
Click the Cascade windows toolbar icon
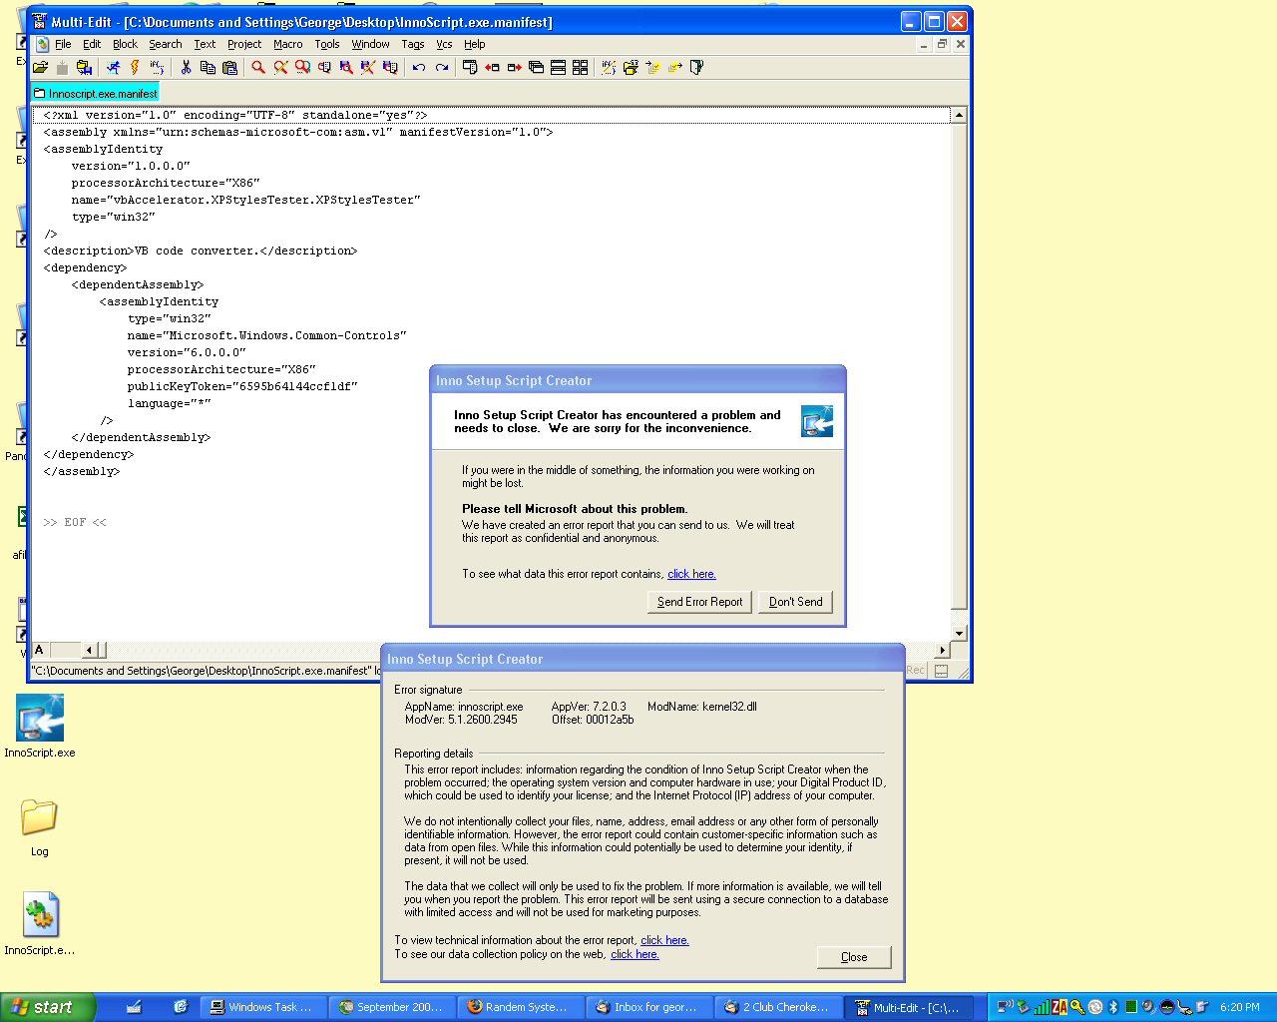coord(536,67)
